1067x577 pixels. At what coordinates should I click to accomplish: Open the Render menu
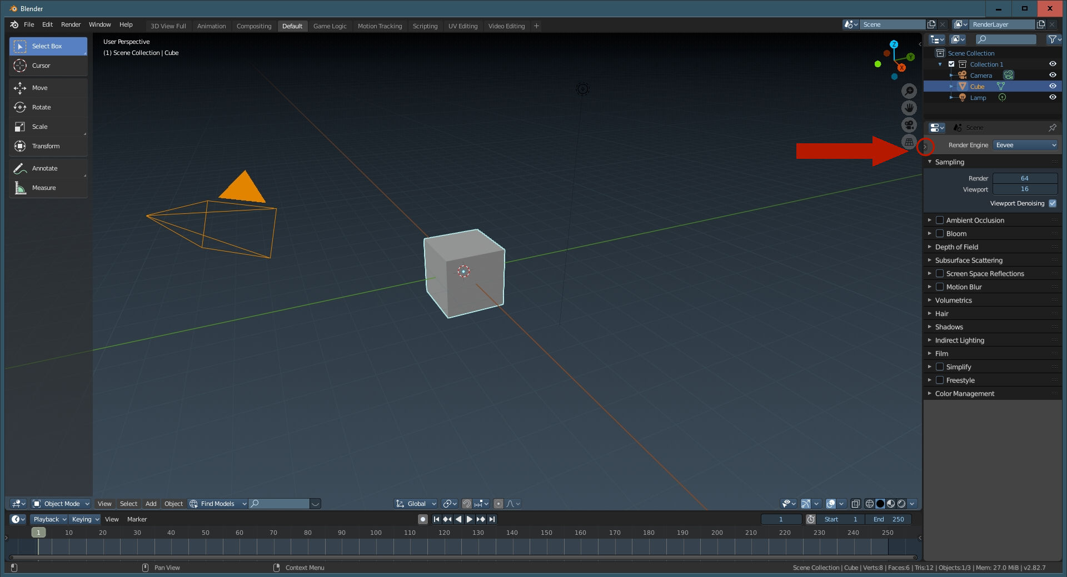(71, 25)
